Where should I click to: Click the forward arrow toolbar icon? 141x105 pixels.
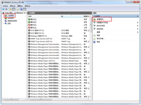click(x=6, y=9)
